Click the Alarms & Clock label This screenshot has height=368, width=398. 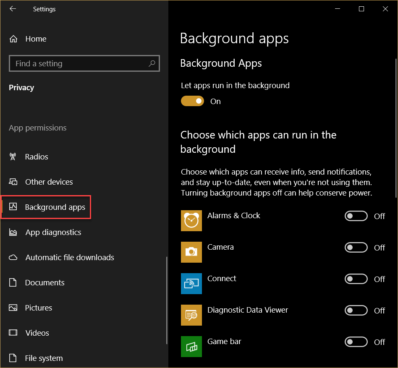click(233, 216)
